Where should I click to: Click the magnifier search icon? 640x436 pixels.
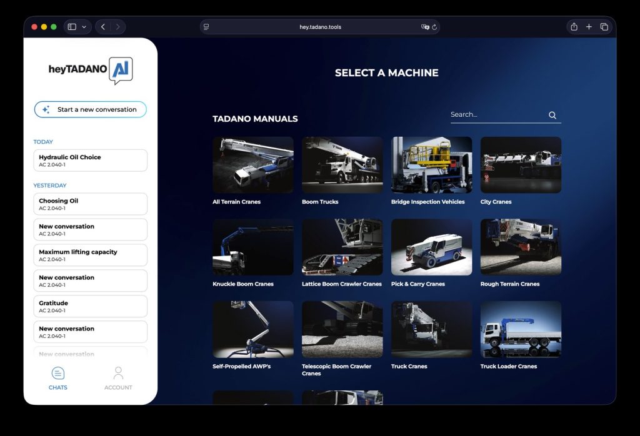[552, 115]
